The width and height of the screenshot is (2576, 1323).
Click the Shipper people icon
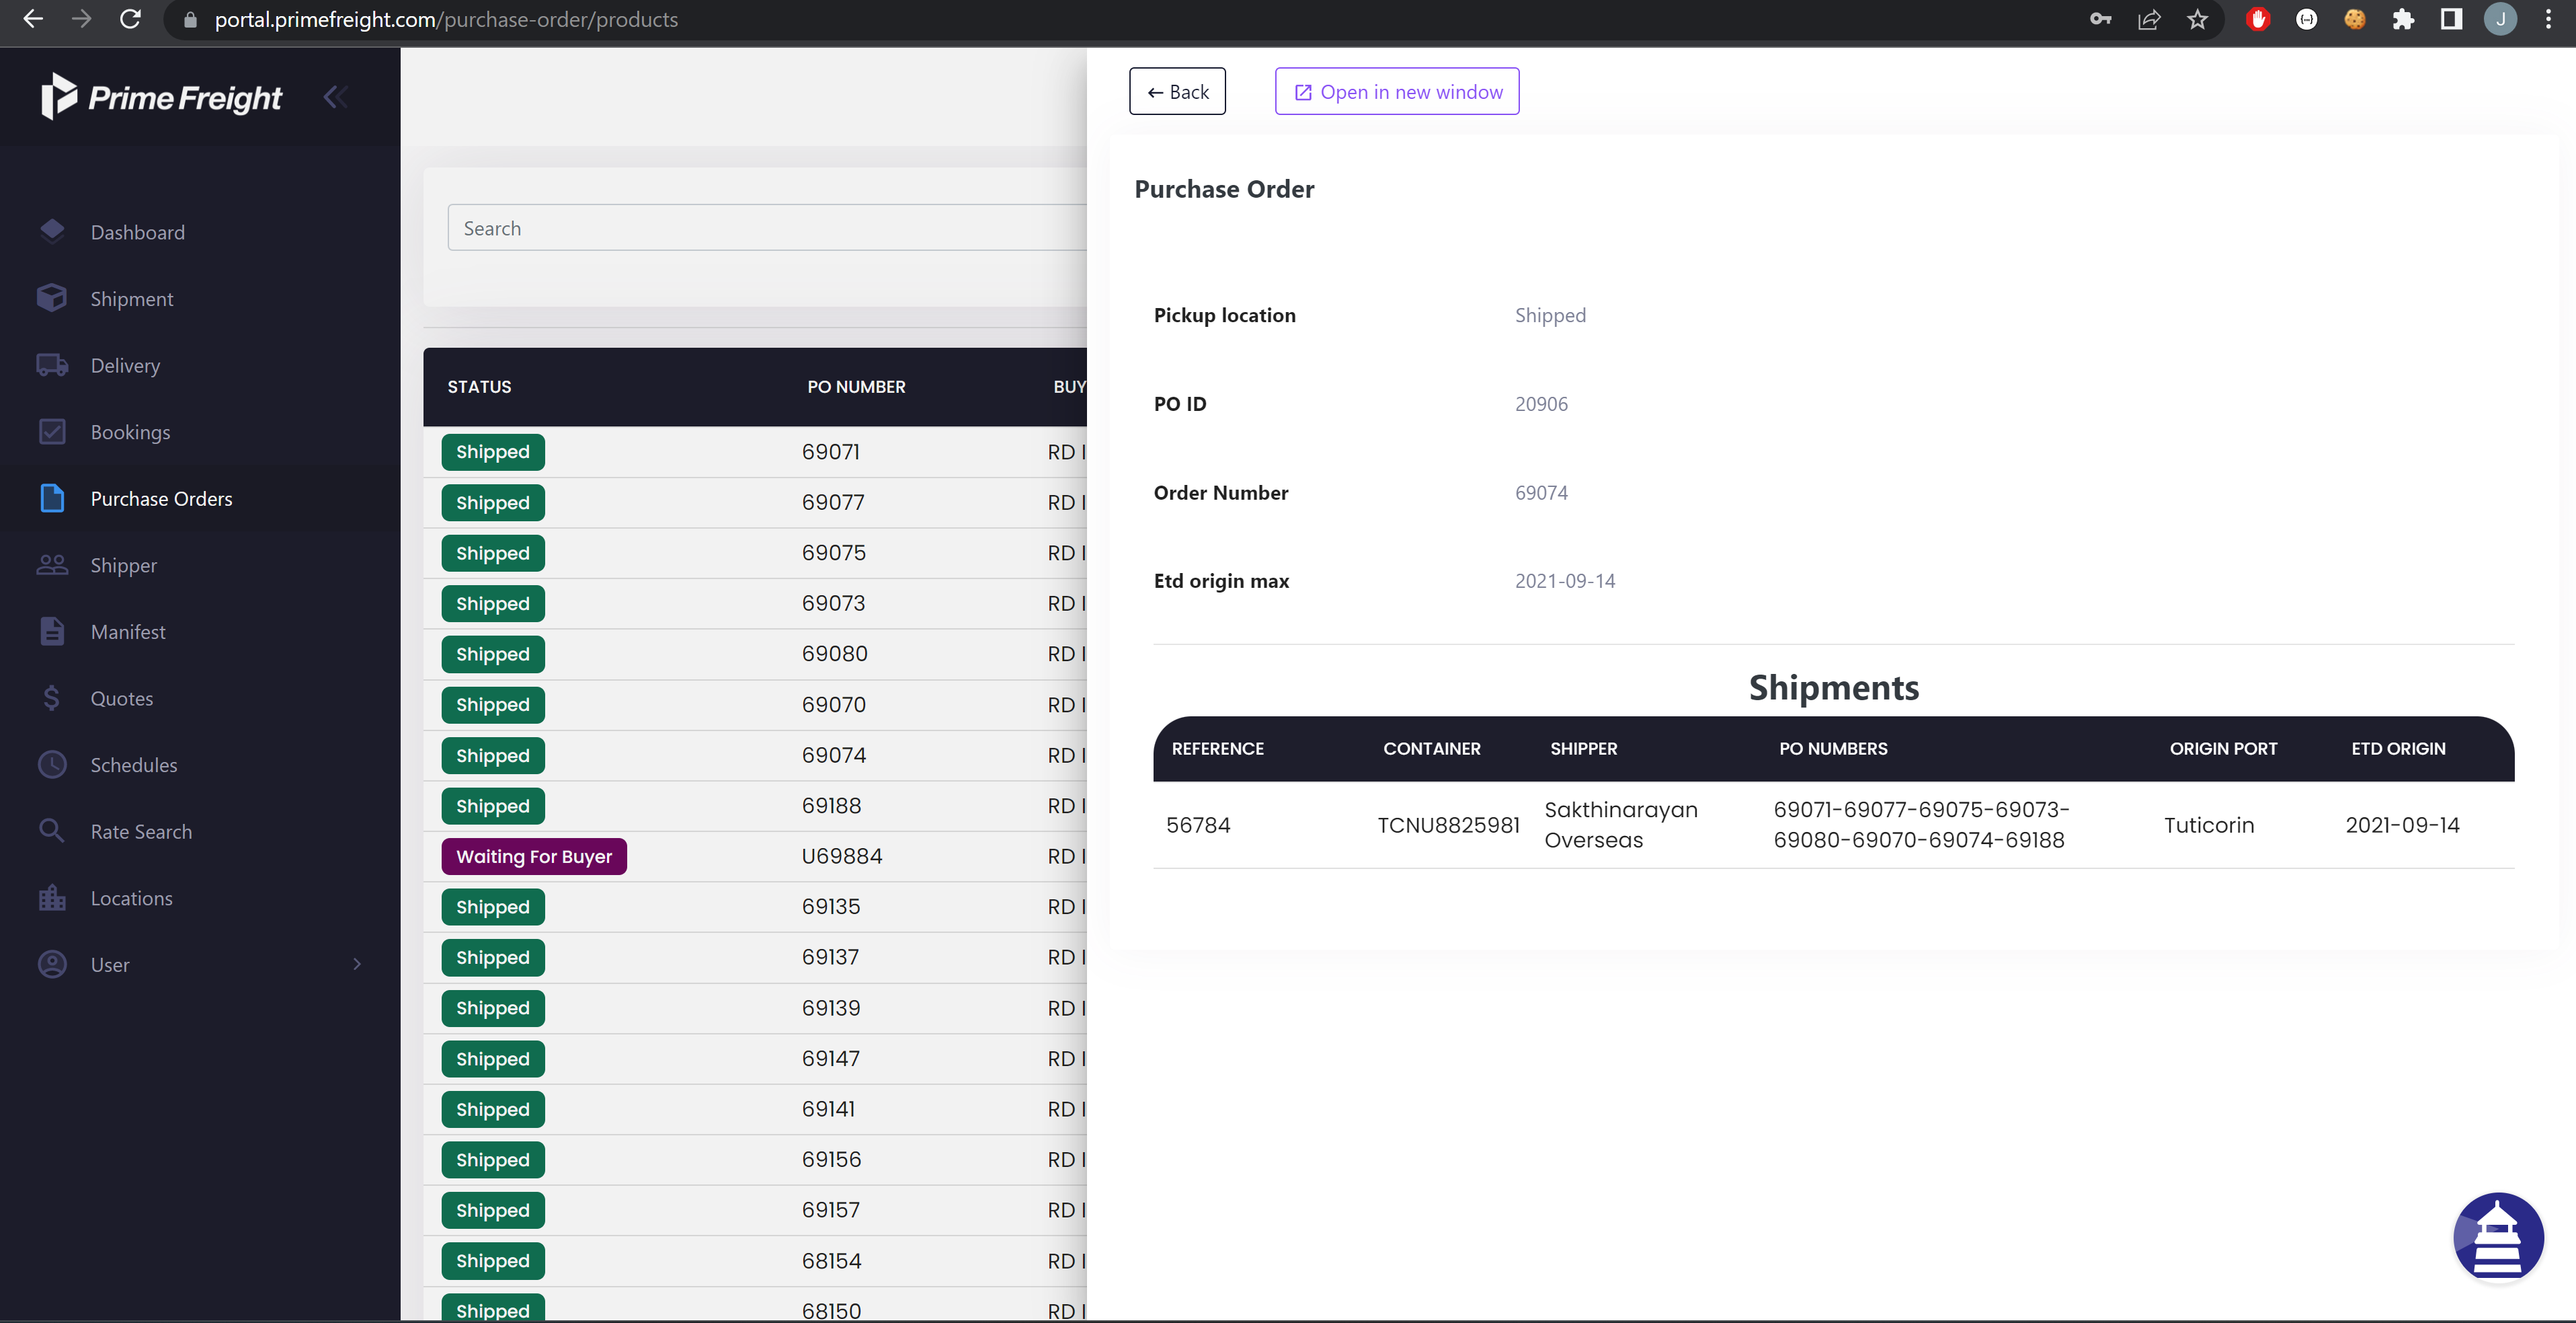[52, 564]
